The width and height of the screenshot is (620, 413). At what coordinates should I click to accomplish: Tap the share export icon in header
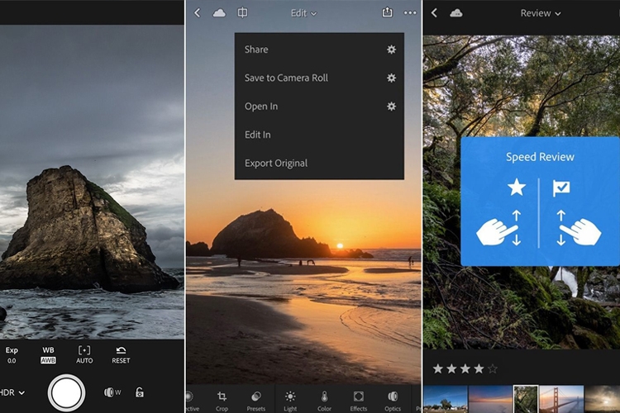(x=387, y=12)
